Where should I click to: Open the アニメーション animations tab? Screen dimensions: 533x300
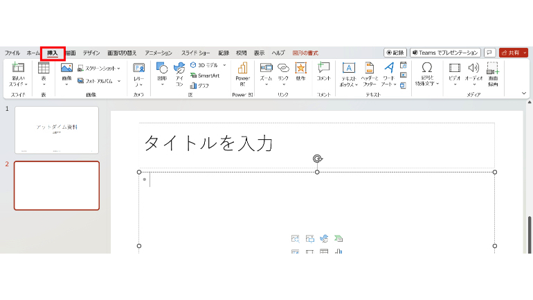[159, 53]
